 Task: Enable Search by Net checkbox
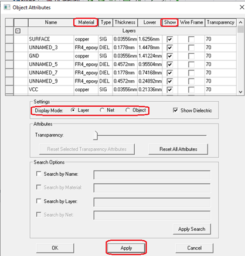coord(39,214)
